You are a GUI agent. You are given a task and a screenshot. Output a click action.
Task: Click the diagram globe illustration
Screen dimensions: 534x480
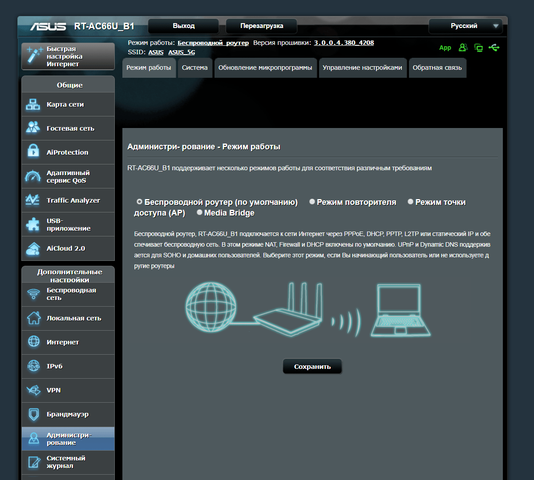tap(211, 308)
